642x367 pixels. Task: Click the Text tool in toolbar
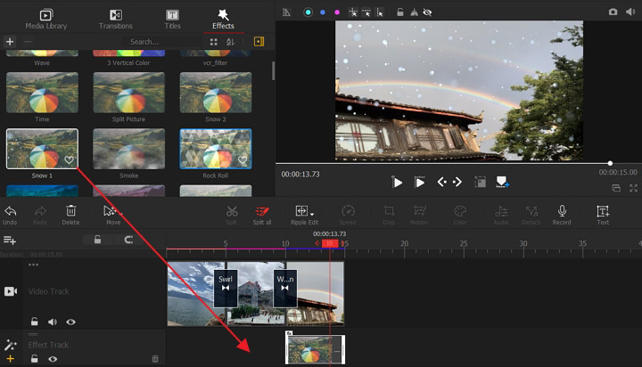coord(603,214)
